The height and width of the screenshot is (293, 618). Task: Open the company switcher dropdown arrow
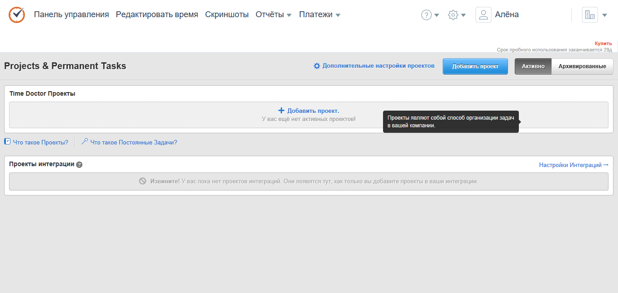point(604,14)
